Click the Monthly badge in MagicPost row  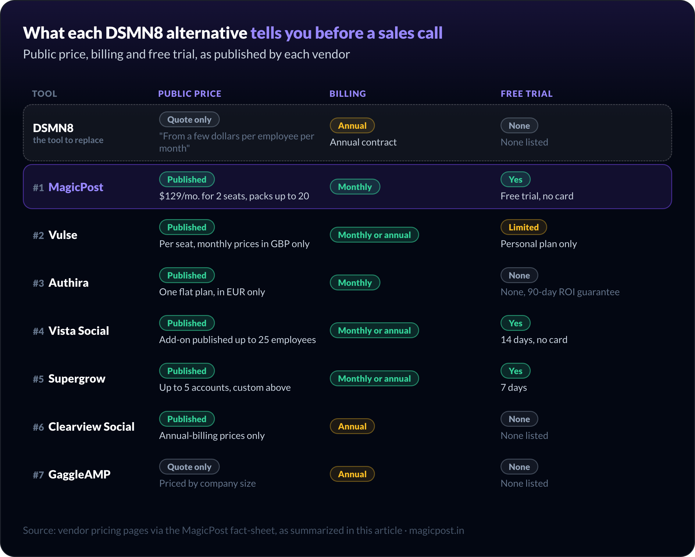click(355, 187)
